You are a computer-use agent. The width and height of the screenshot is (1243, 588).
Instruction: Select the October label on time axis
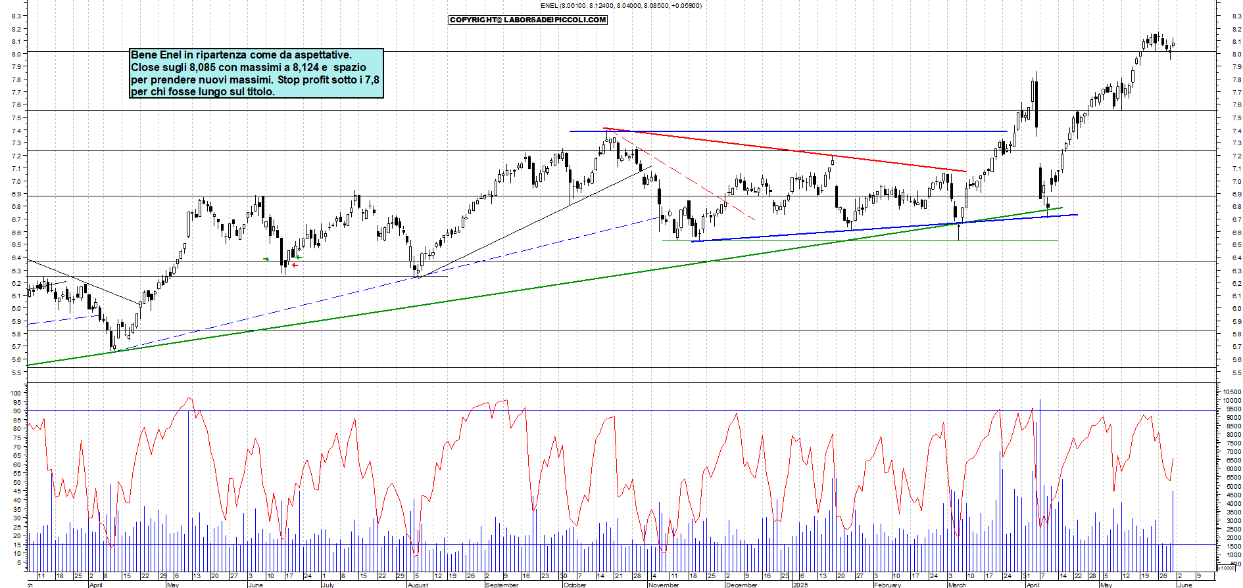click(575, 585)
